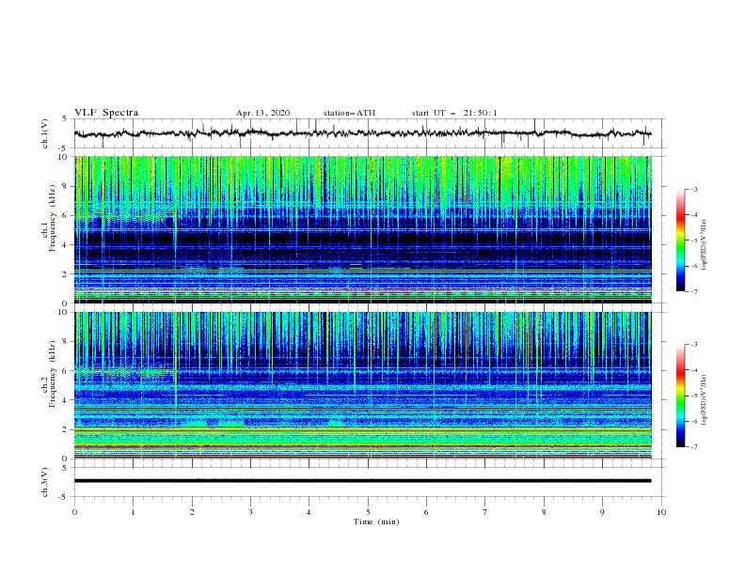Click the "2" kHz tick of ch.2 spectrogram
The width and height of the screenshot is (745, 575).
(x=66, y=429)
